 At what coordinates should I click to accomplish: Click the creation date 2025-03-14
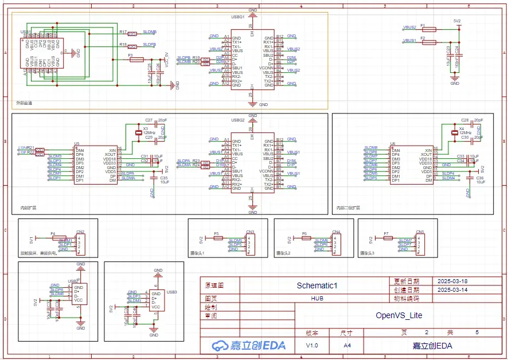[x=452, y=289]
